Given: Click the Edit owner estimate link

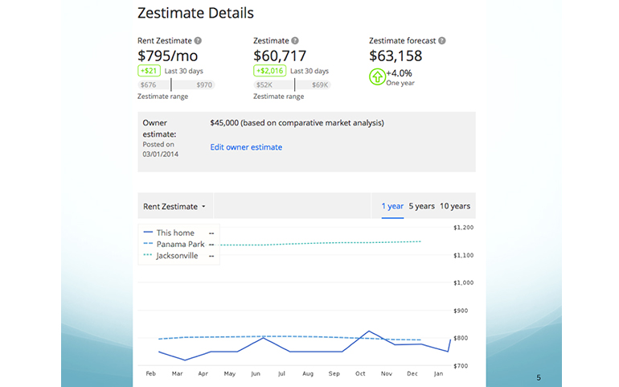Looking at the screenshot, I should click(246, 147).
